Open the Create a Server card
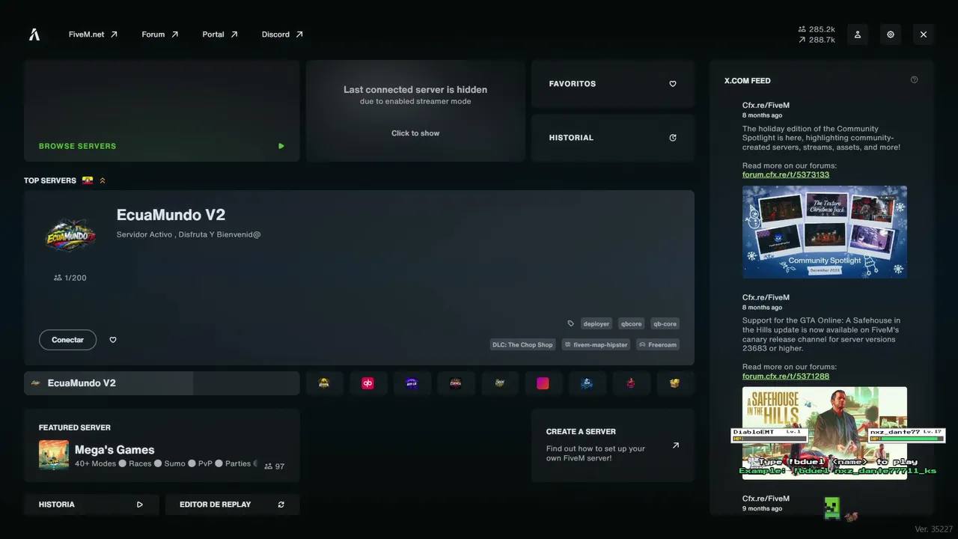This screenshot has height=539, width=958. [613, 445]
